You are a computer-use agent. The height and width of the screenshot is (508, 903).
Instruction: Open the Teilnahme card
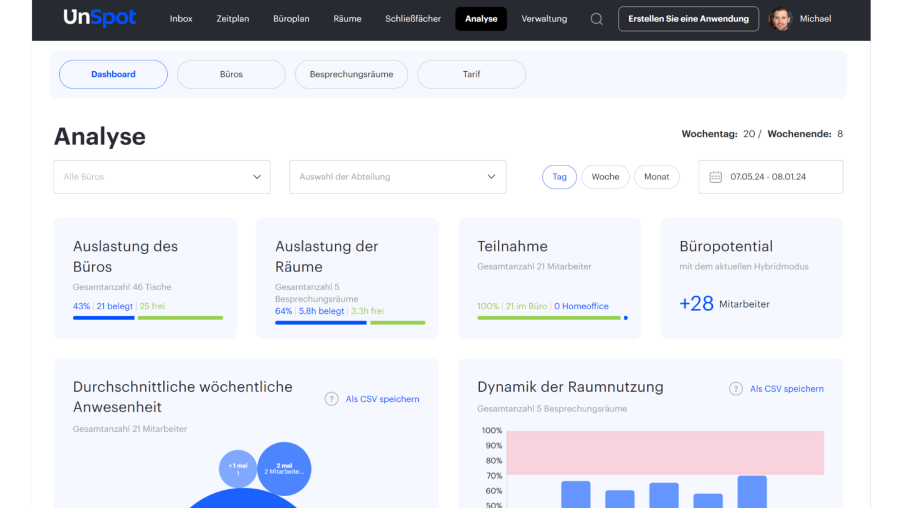(550, 278)
